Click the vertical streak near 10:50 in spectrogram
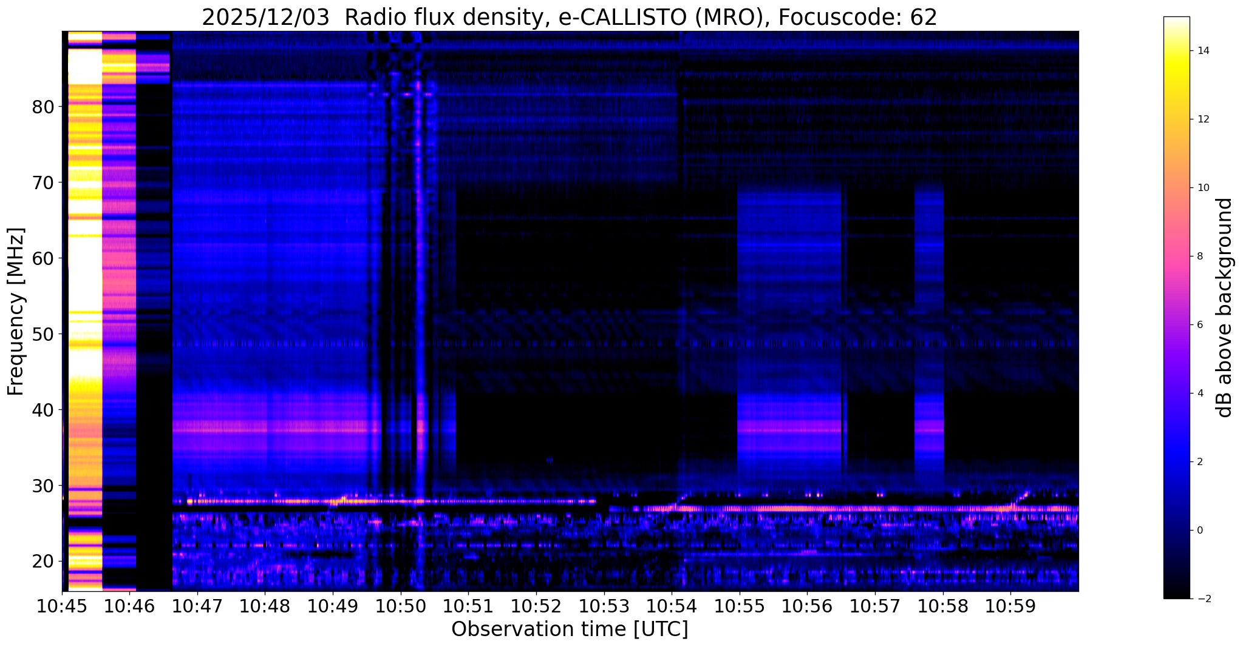Screen dimensions: 1243x647 click(419, 311)
